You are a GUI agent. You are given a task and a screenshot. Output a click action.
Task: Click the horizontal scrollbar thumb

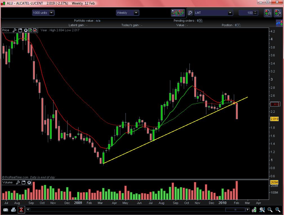tap(235, 210)
